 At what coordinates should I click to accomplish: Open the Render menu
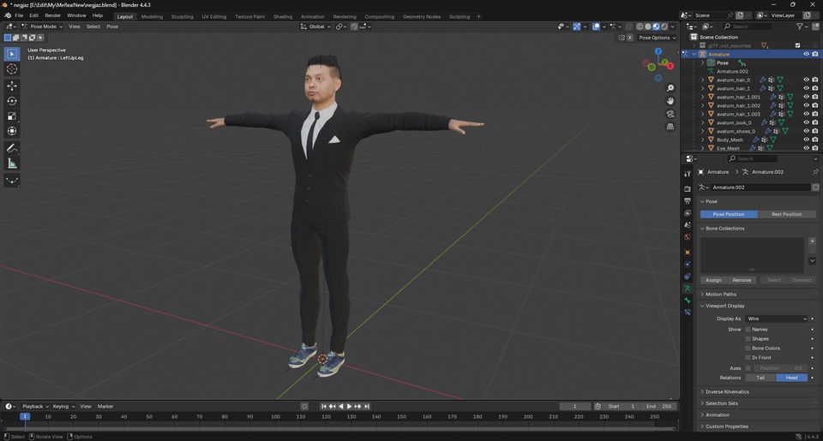[x=52, y=15]
